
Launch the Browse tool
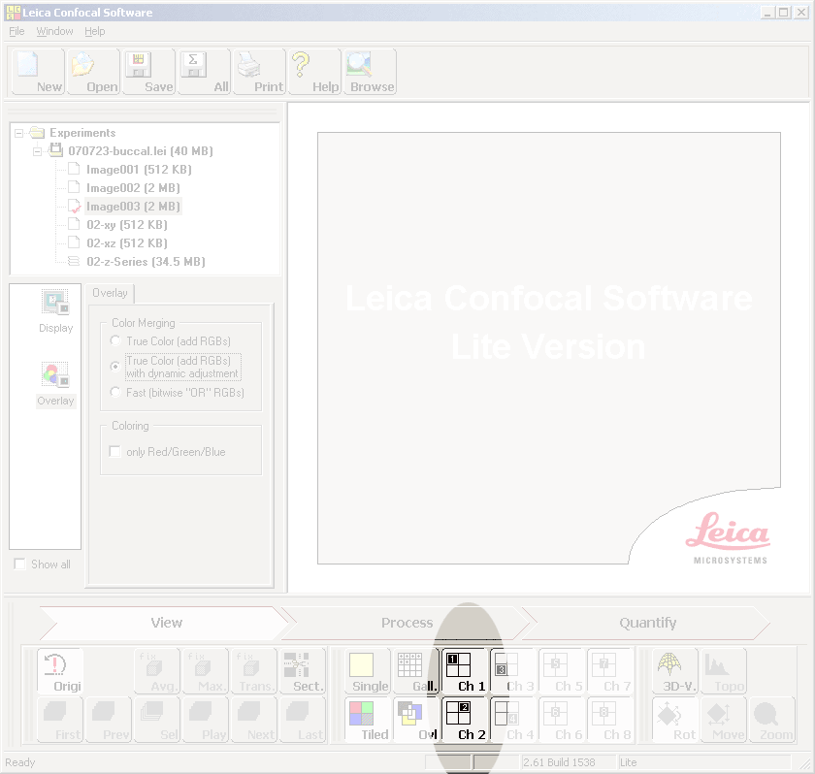[370, 72]
